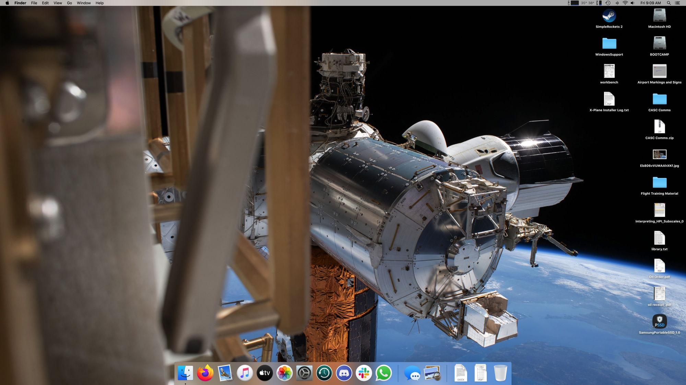Screen dimensions: 686x385
Task: Open Messages app in the Dock
Action: 412,373
